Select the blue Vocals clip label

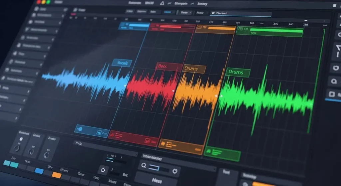point(122,63)
